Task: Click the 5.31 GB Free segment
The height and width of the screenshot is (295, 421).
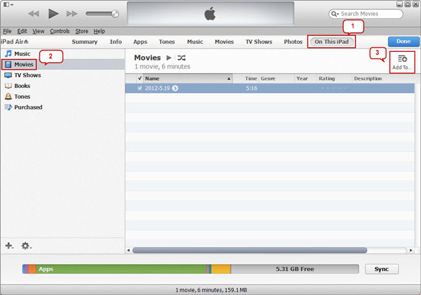Action: tap(295, 269)
